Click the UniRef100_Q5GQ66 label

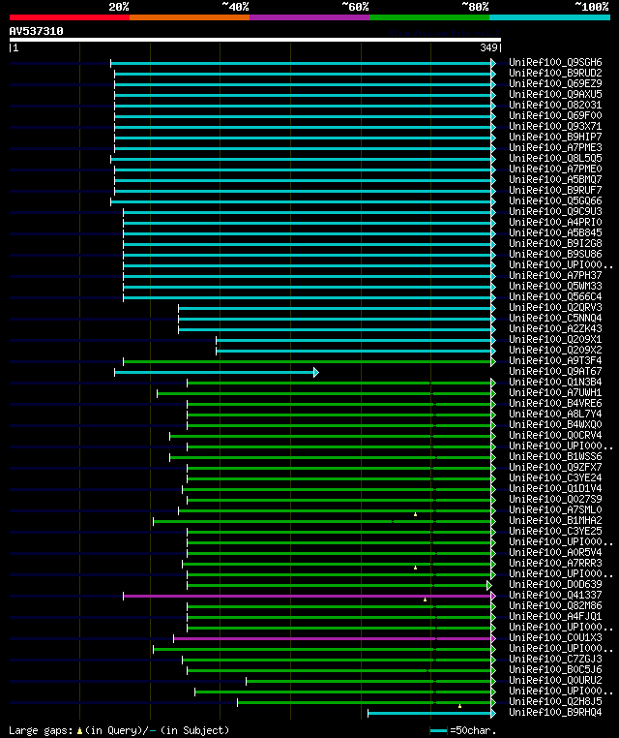point(555,200)
